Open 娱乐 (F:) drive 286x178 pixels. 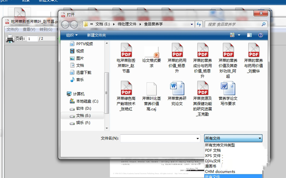80,123
